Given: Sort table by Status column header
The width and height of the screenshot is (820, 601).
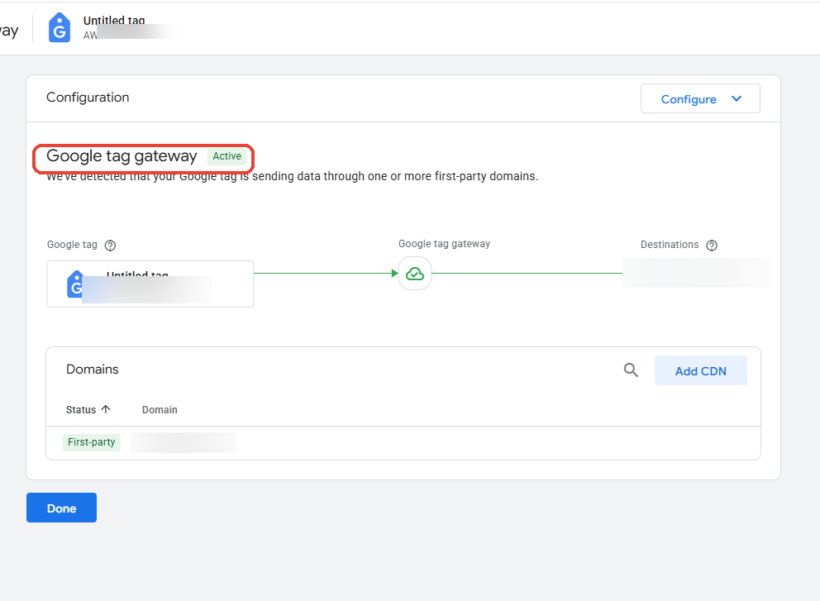Looking at the screenshot, I should pyautogui.click(x=81, y=410).
